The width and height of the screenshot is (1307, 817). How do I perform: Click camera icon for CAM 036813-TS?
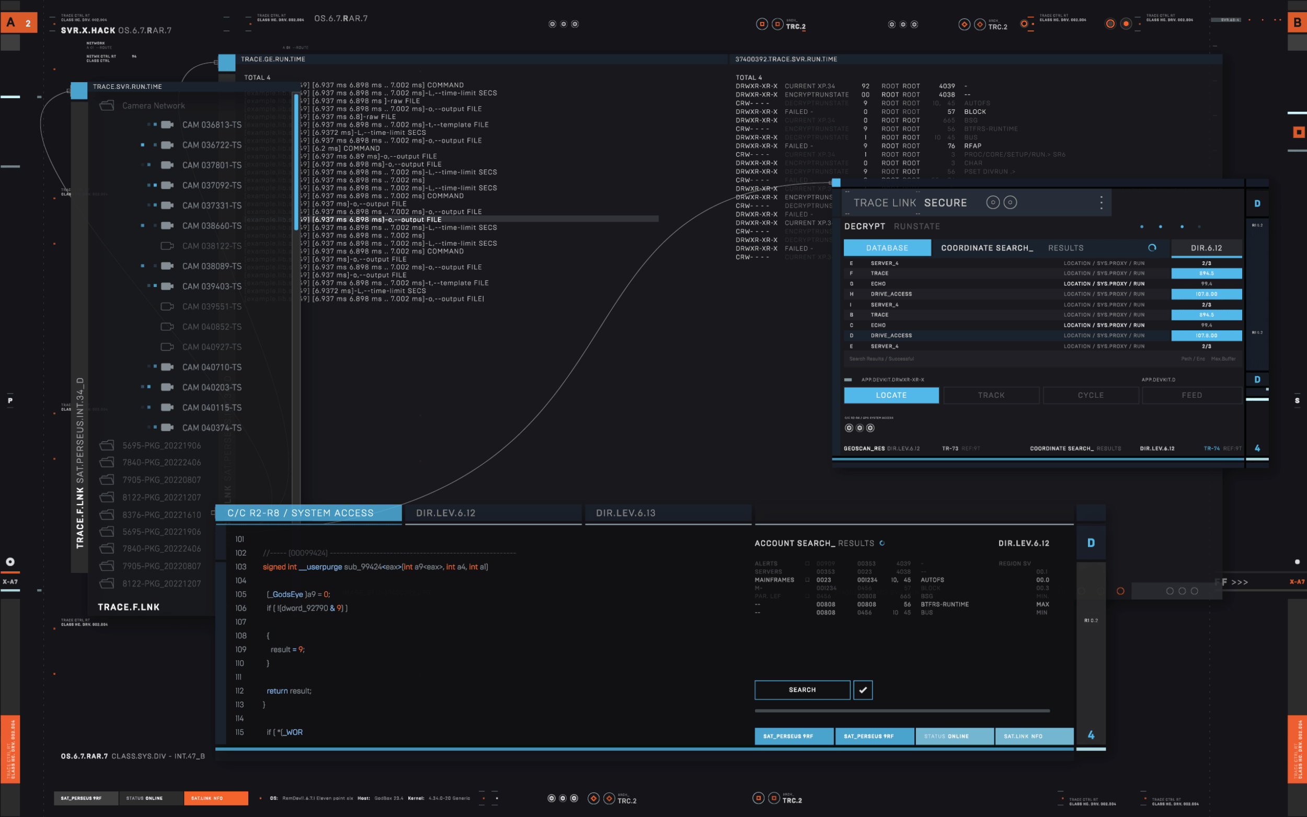(167, 125)
